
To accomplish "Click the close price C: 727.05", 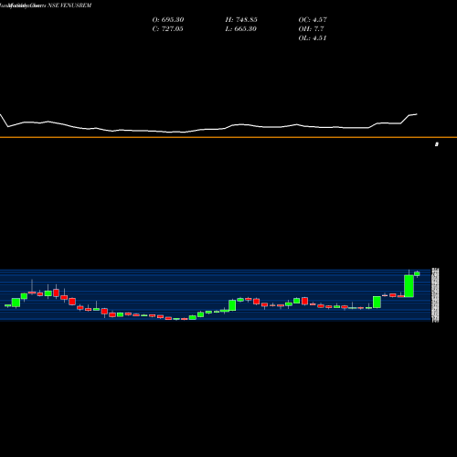I will pyautogui.click(x=167, y=29).
